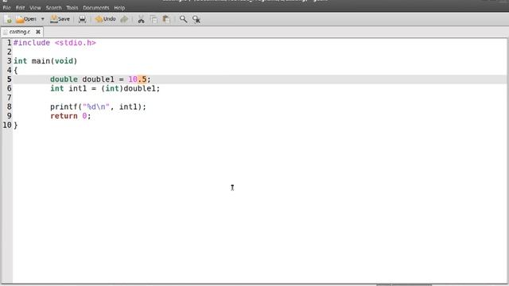Save the file with the Save button
This screenshot has width=509, height=286.
(60, 19)
